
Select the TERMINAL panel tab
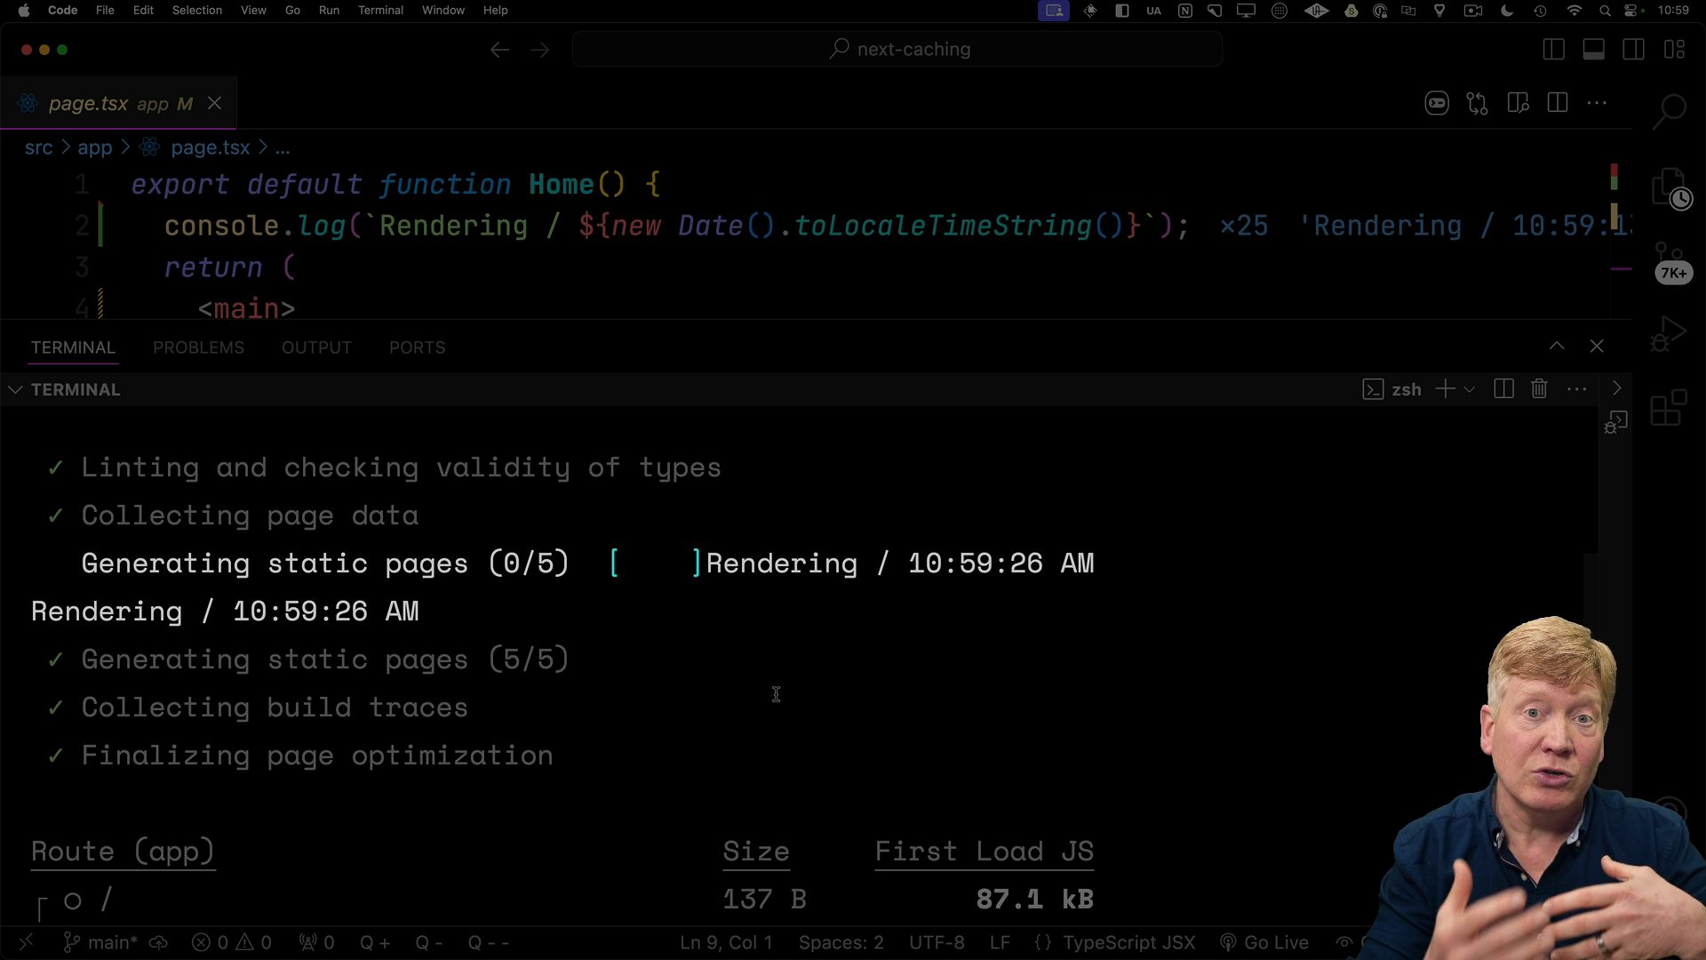(73, 348)
